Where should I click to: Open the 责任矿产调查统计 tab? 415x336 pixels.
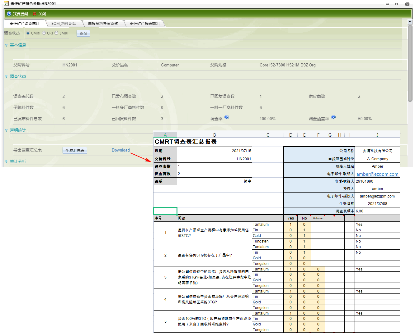(x=25, y=24)
